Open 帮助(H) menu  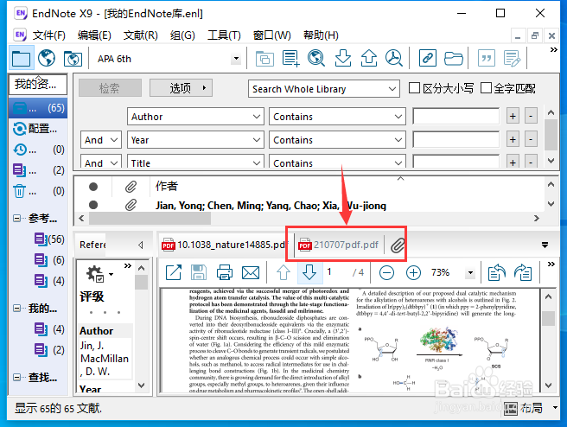click(322, 35)
